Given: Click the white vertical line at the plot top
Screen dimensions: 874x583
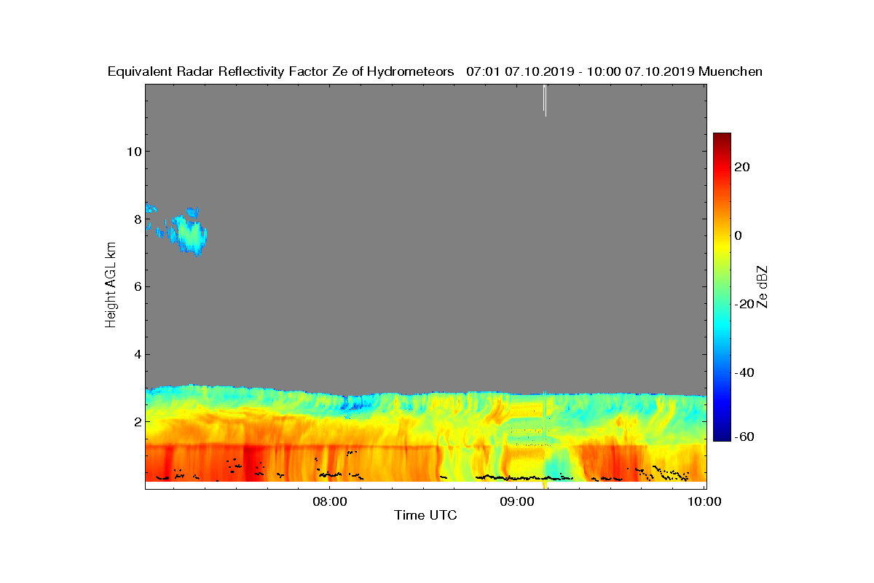Looking at the screenshot, I should click(545, 100).
